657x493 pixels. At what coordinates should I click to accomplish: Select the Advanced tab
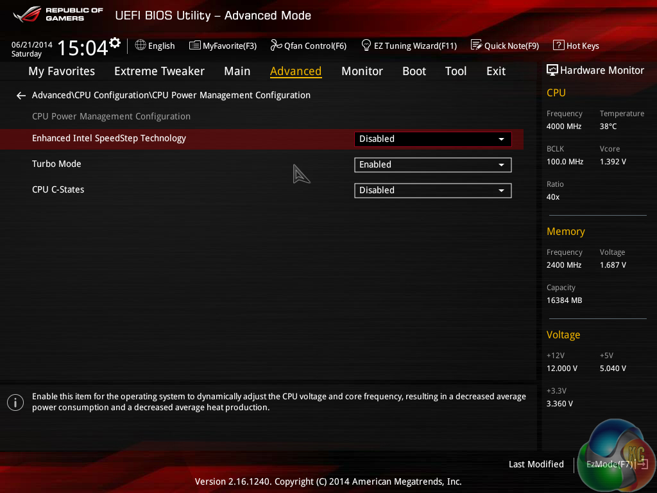[x=296, y=71]
